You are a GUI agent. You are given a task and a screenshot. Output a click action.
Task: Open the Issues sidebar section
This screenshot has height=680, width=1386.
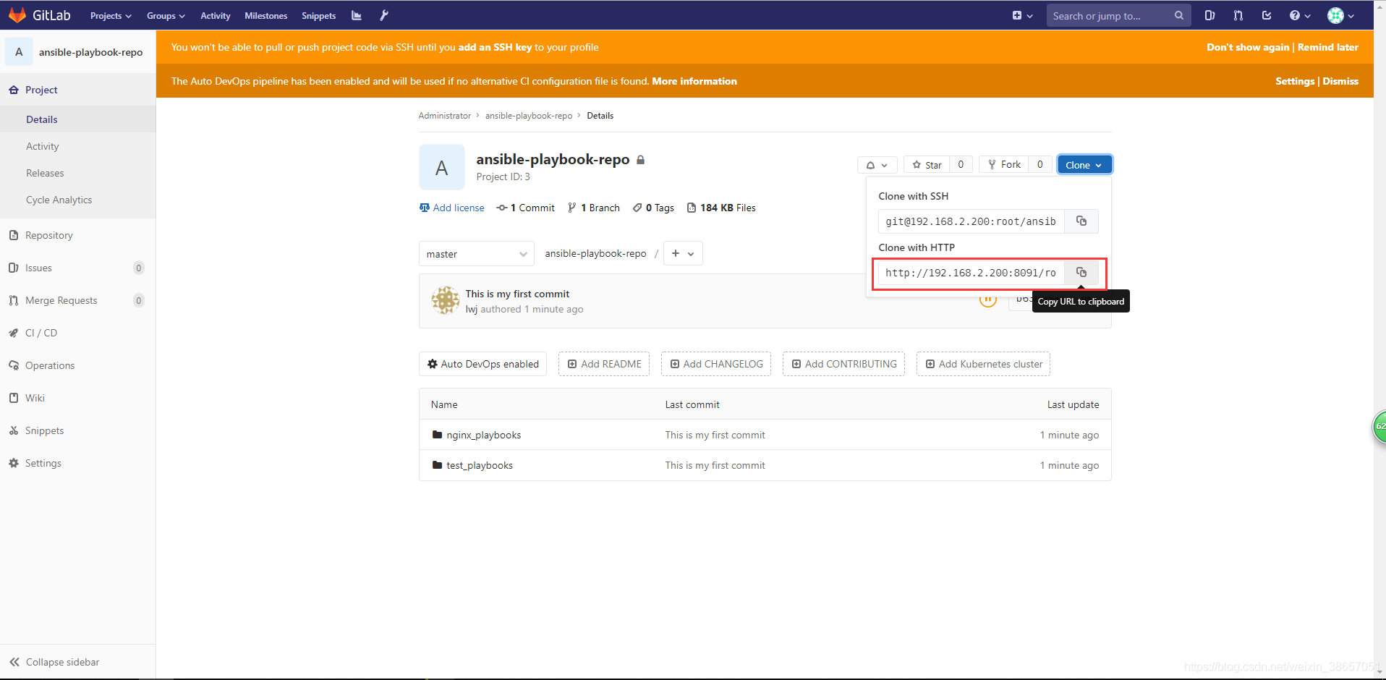78,268
